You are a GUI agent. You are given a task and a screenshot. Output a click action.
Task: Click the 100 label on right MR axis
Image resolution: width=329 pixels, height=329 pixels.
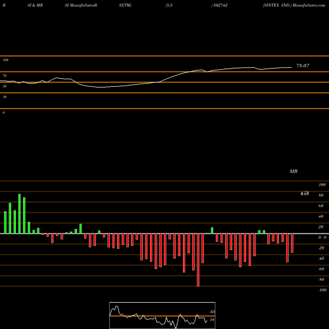322,185
